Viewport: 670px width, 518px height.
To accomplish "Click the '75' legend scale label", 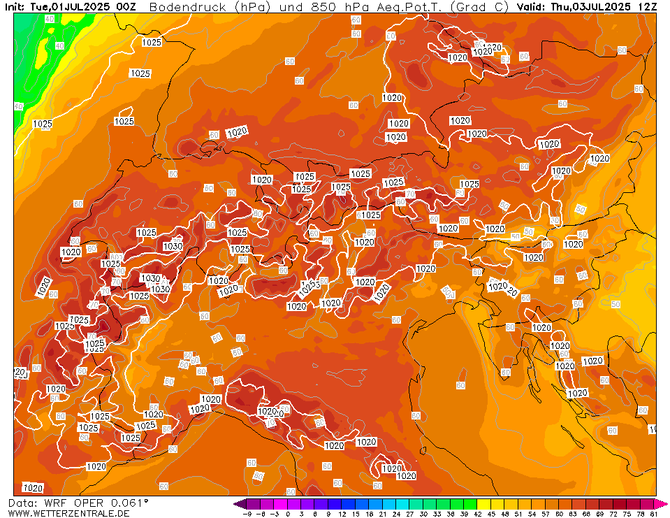I will 627,514.
